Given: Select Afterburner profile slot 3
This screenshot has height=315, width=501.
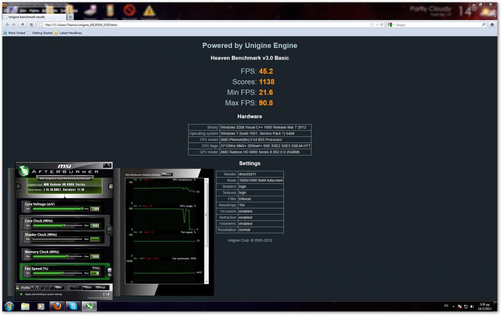Looking at the screenshot, I should (x=42, y=287).
